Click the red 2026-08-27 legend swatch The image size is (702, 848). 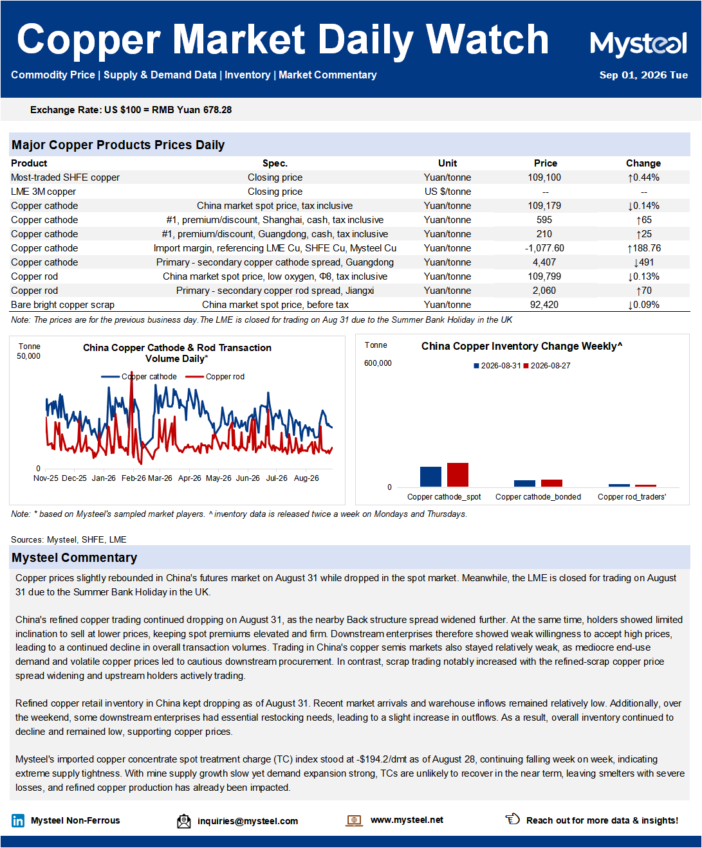(526, 366)
